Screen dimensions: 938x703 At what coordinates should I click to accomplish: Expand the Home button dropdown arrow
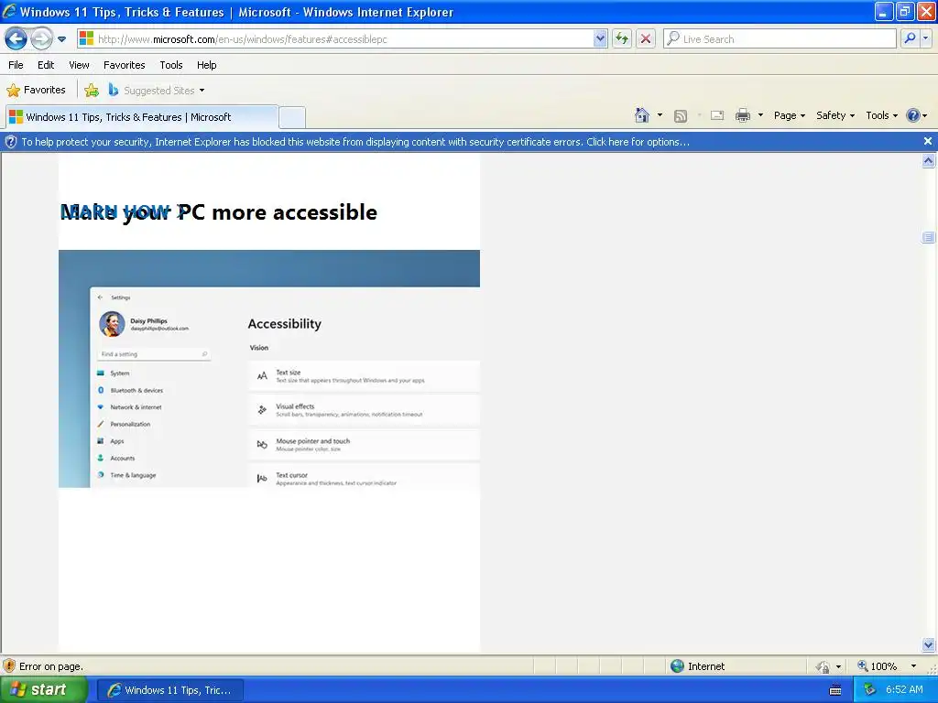660,115
